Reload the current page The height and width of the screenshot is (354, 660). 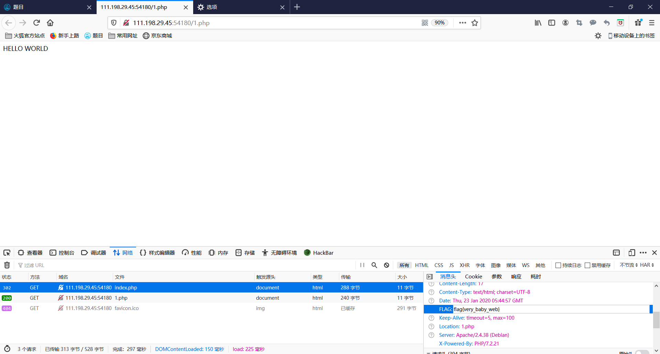(x=36, y=23)
